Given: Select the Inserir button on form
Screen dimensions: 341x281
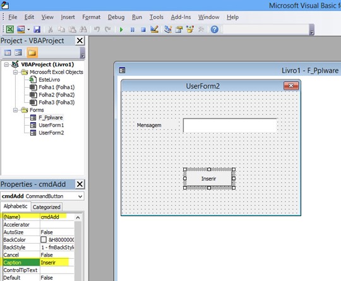Looking at the screenshot, I should coord(209,179).
